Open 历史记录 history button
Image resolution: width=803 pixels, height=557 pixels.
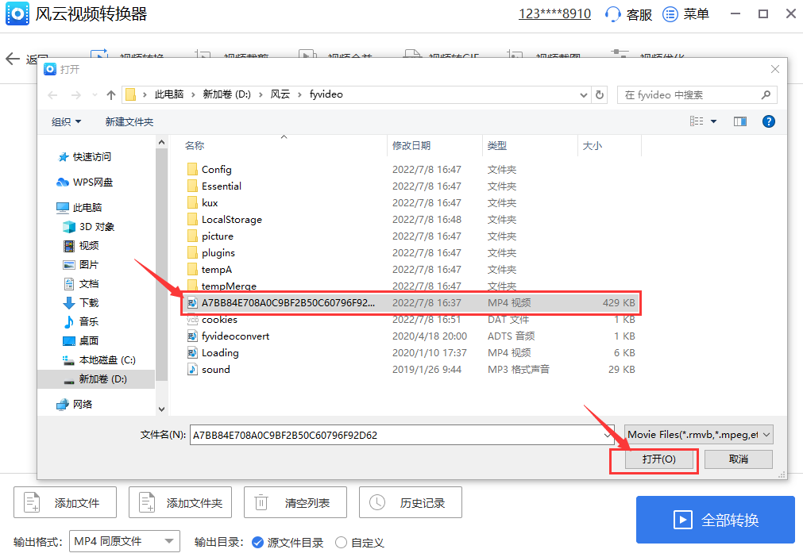tap(411, 503)
